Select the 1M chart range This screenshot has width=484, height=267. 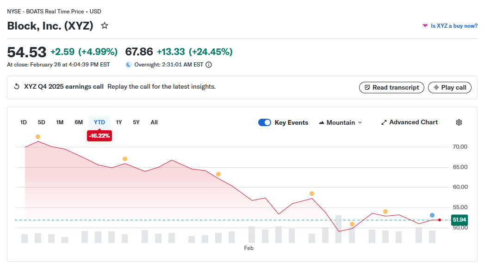[x=60, y=122]
